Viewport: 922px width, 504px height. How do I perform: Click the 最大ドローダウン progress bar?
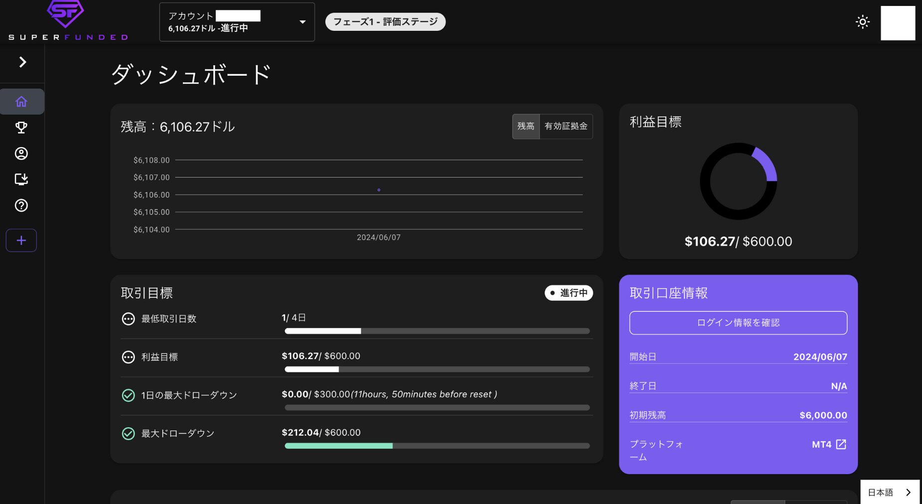click(x=437, y=446)
